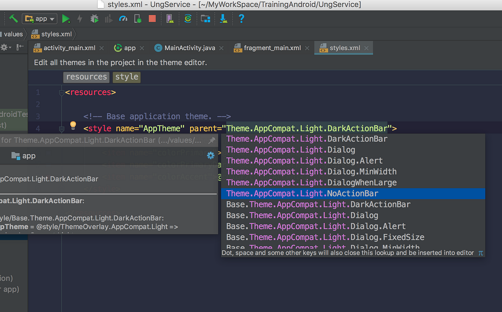Choose Theme.AppCompat.Light.Dialog.Alert suggestion
Screen dimensions: 502x312
pyautogui.click(x=353, y=161)
